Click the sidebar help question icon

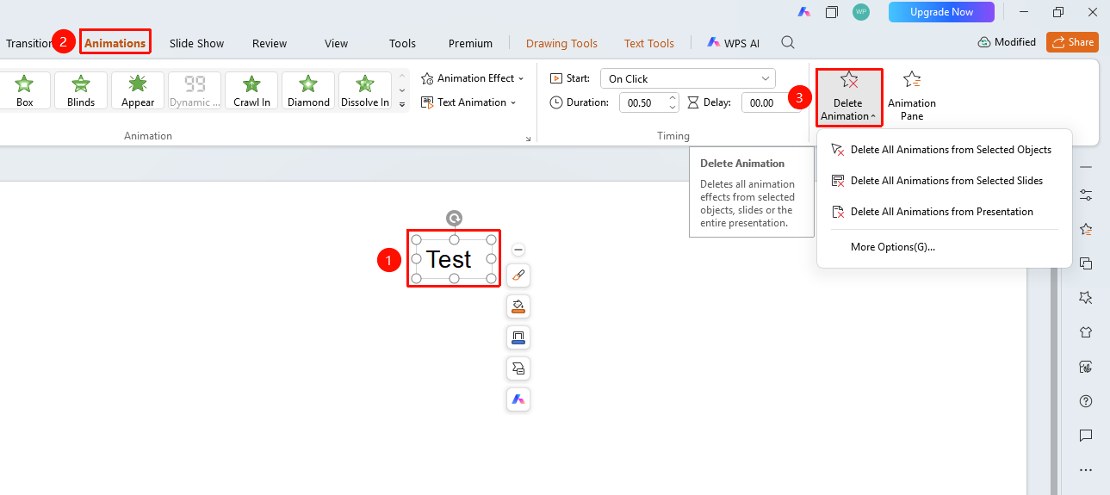coord(1086,401)
